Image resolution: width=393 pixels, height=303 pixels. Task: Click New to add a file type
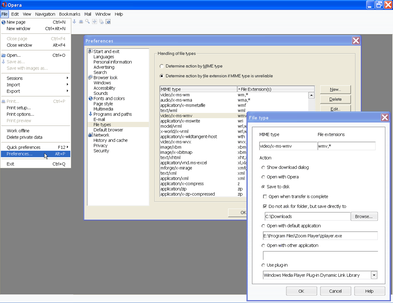click(335, 89)
